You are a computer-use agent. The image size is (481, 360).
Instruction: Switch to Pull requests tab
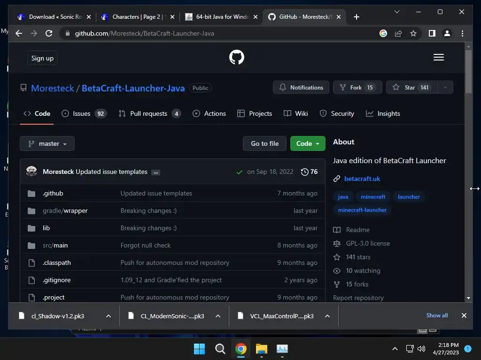(x=150, y=113)
